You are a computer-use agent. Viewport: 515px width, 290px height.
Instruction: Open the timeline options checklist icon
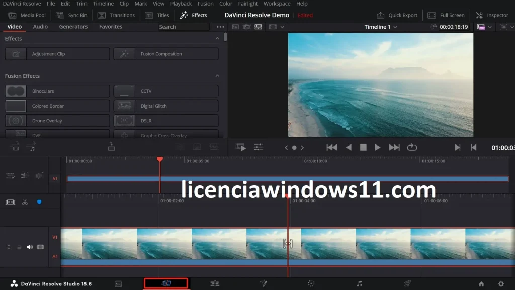pyautogui.click(x=10, y=176)
